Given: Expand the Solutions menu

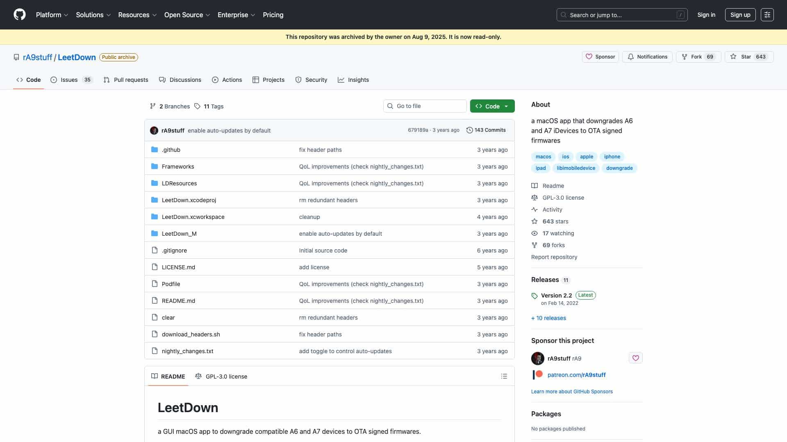Looking at the screenshot, I should click(93, 15).
